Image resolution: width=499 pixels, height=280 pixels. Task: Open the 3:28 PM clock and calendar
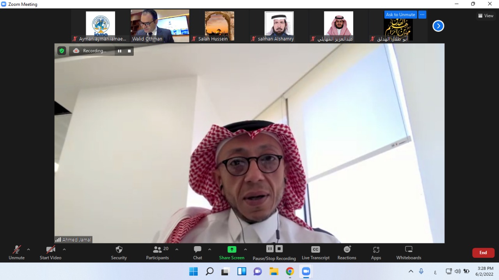coord(485,271)
